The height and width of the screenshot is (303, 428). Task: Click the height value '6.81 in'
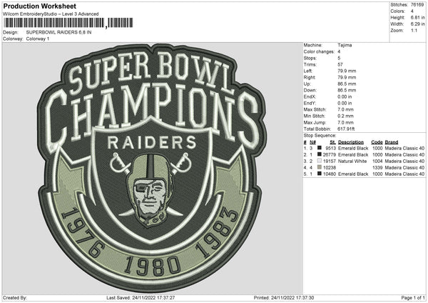point(417,17)
